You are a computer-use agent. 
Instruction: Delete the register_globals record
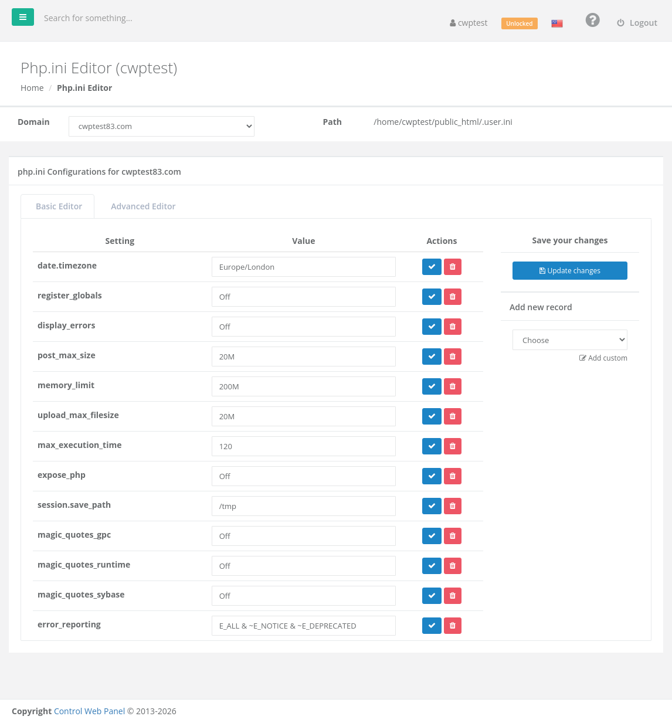pyautogui.click(x=453, y=297)
